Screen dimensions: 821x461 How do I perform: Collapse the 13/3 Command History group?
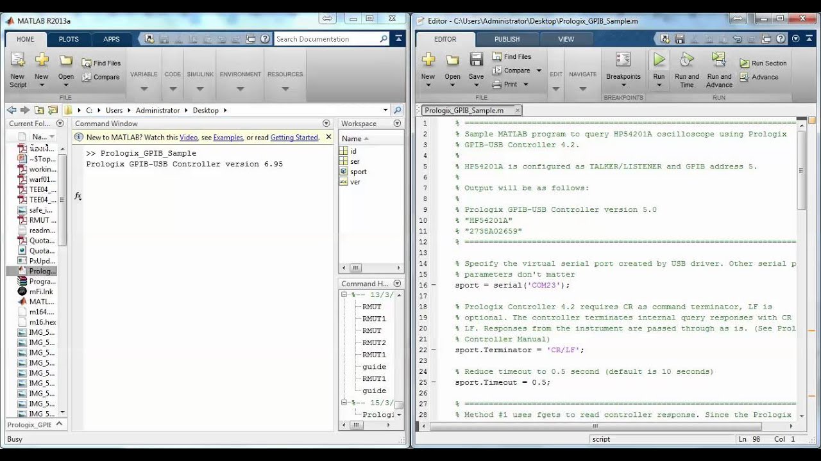coord(344,295)
